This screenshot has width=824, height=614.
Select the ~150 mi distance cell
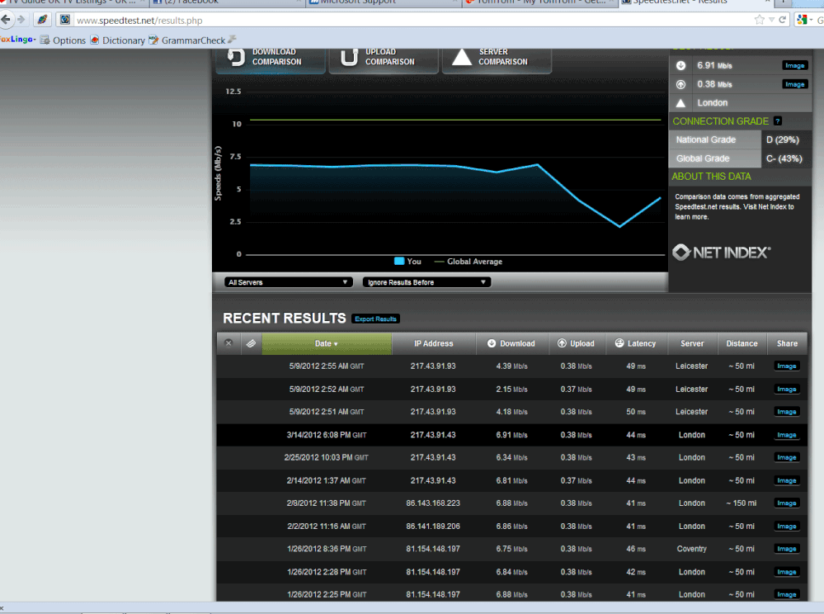click(x=742, y=503)
